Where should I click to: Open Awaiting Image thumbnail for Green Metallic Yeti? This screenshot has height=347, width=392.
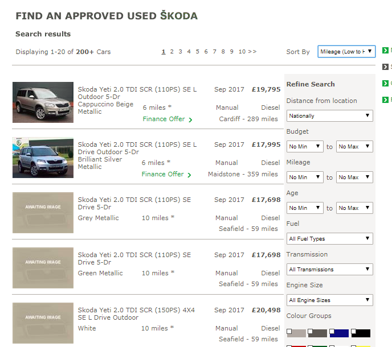pos(43,268)
